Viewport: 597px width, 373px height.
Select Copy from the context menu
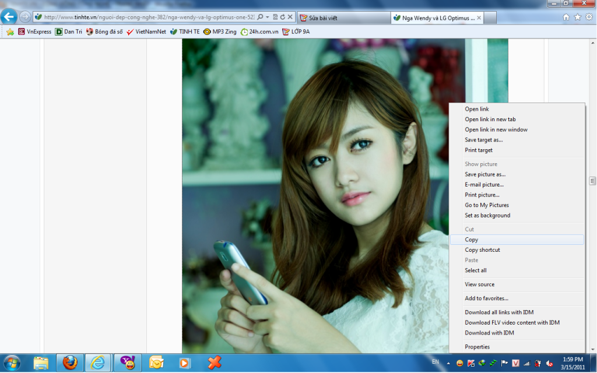472,240
